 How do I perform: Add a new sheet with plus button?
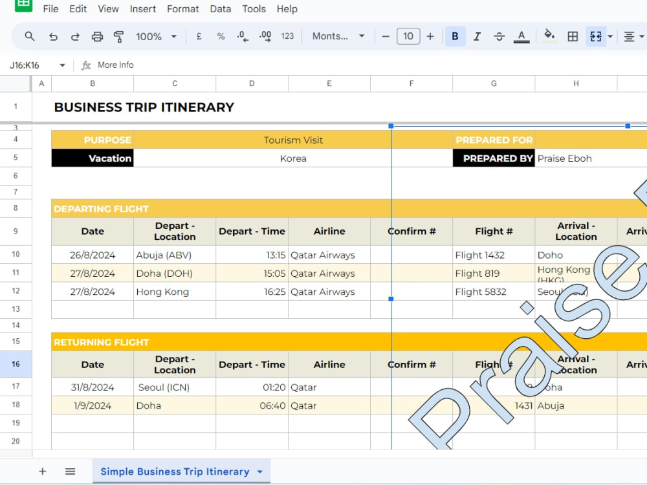[x=43, y=471]
